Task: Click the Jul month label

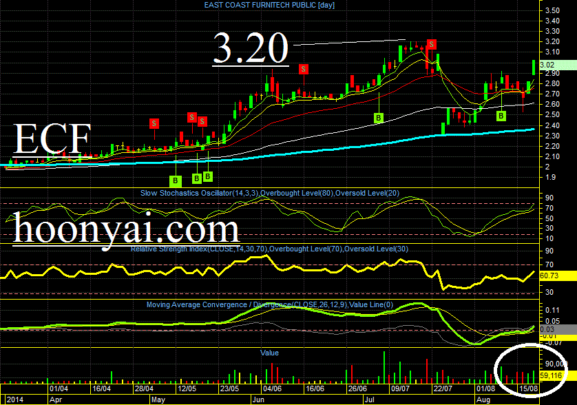Action: tap(369, 399)
